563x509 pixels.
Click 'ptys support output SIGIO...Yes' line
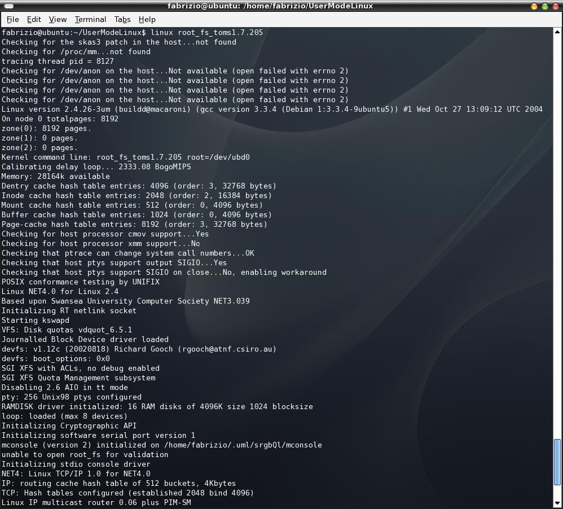tap(114, 263)
